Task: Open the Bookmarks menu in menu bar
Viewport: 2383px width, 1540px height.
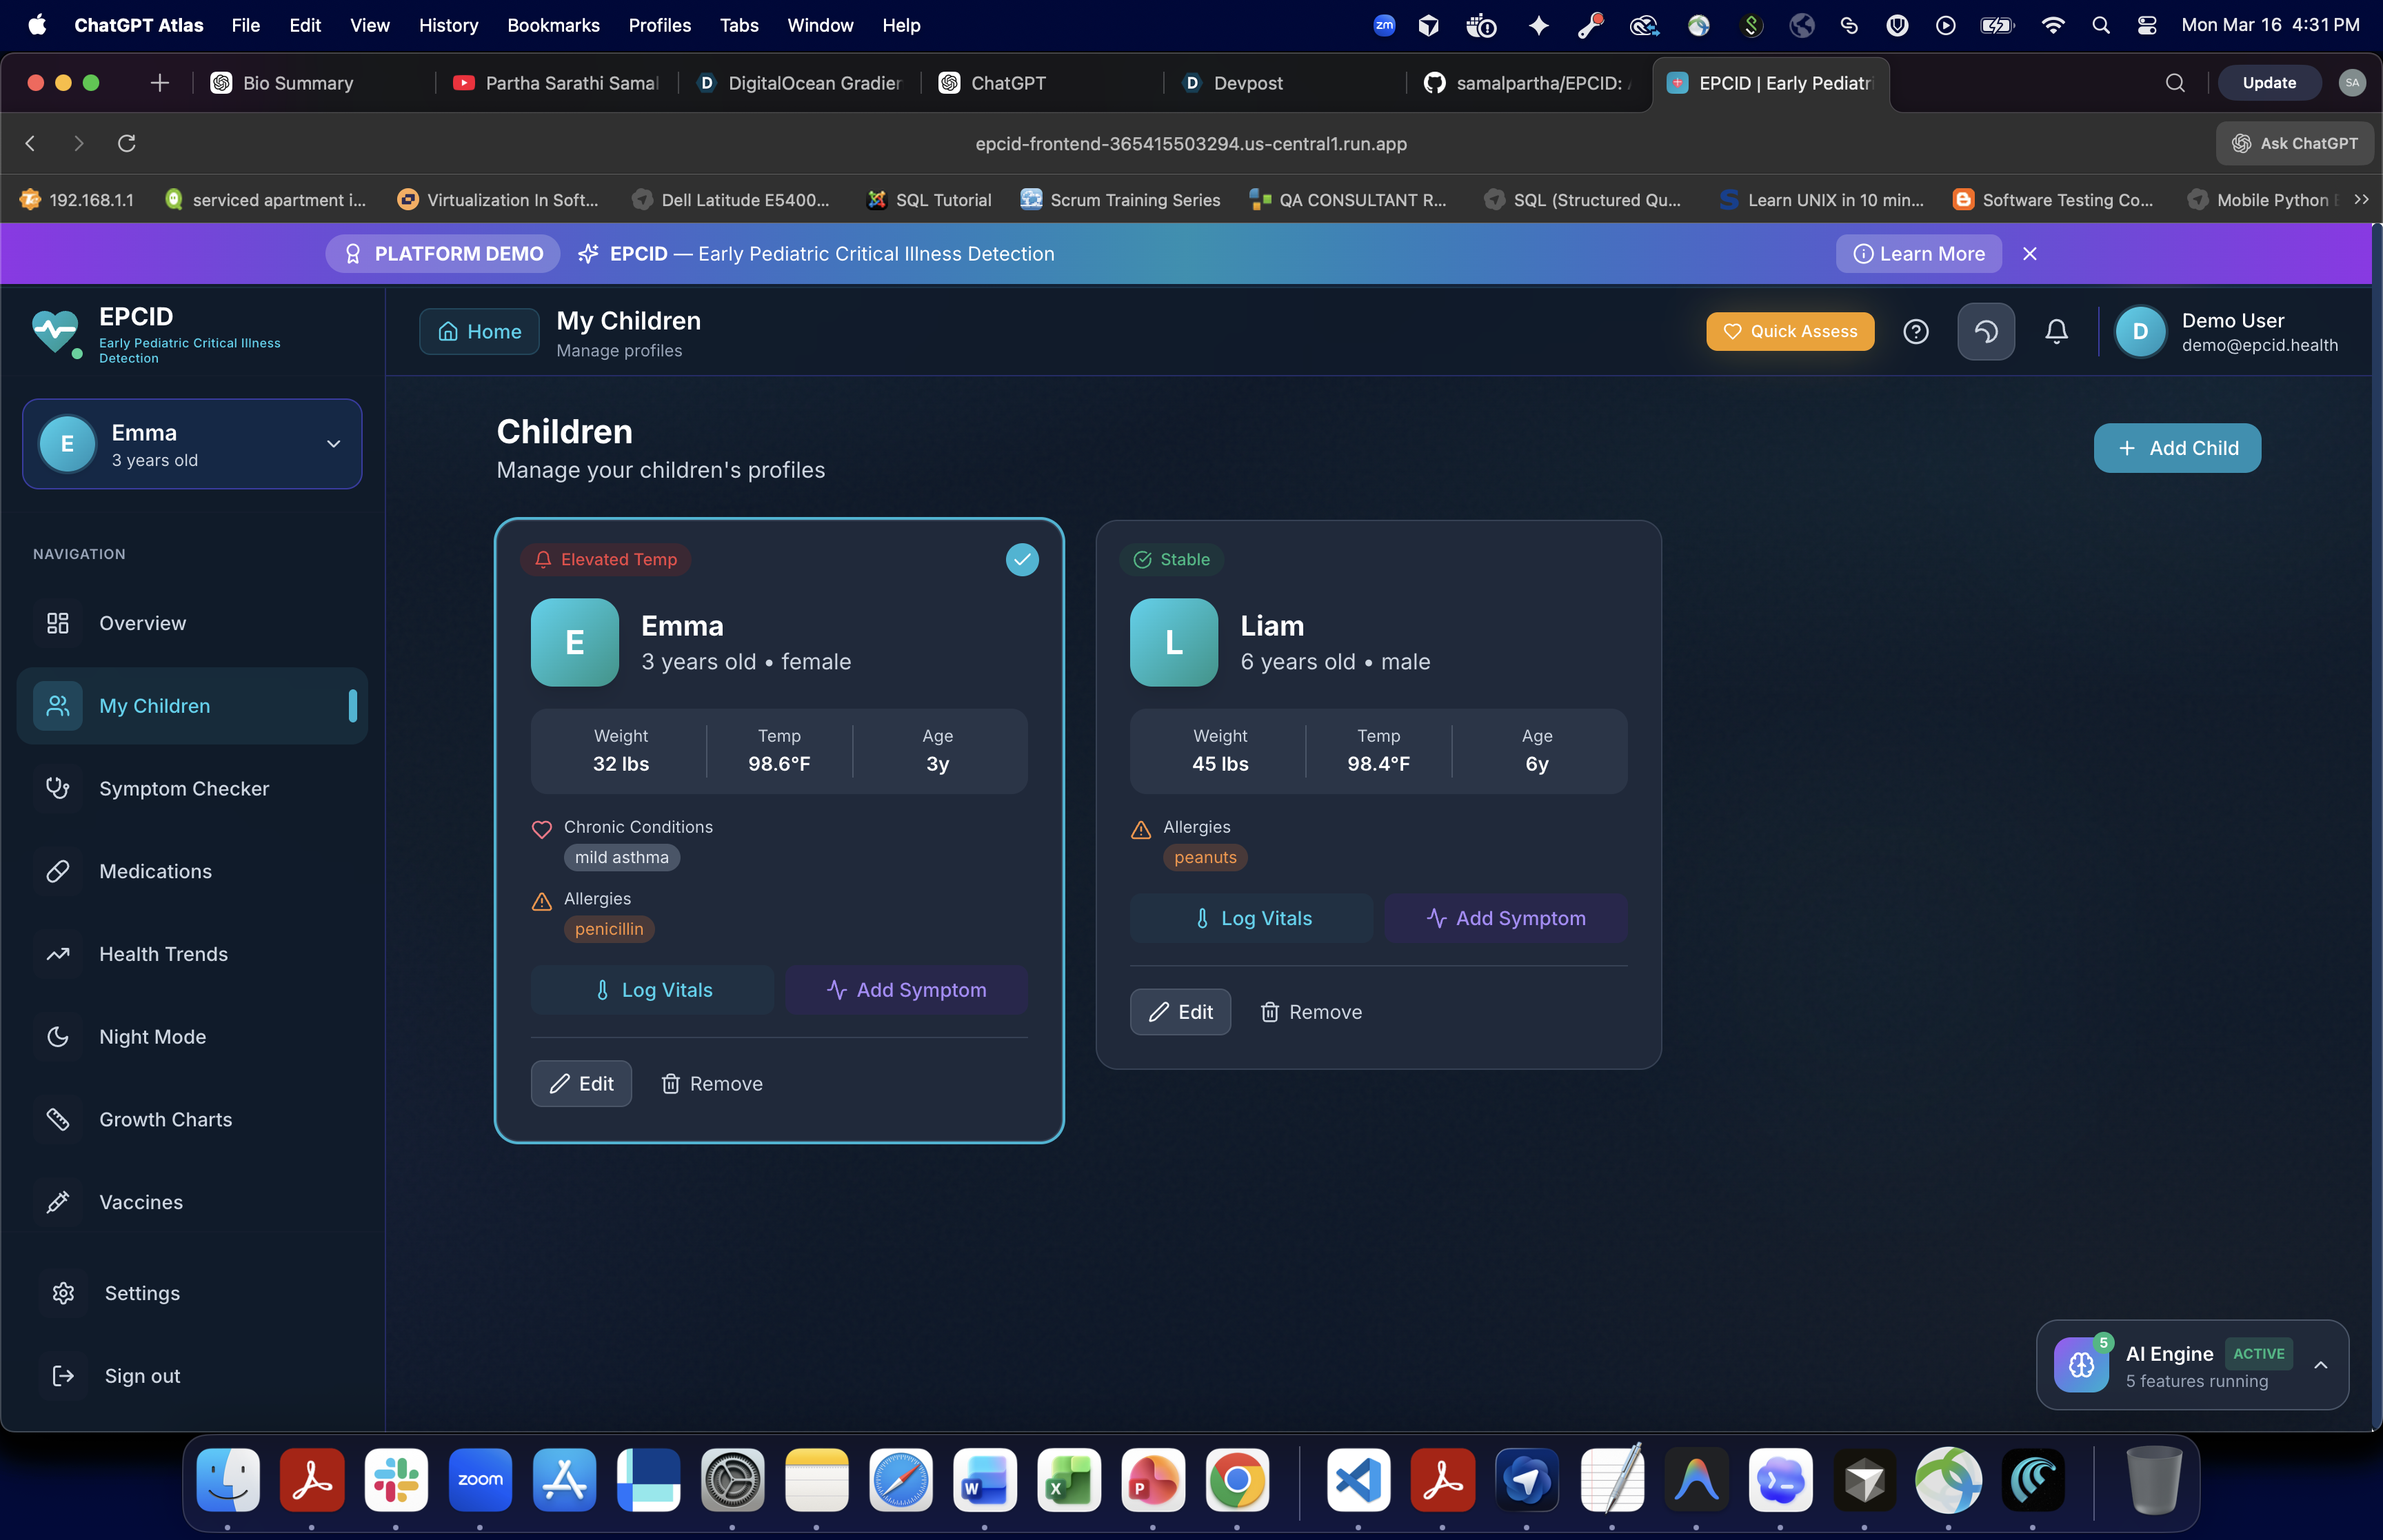Action: pyautogui.click(x=553, y=25)
